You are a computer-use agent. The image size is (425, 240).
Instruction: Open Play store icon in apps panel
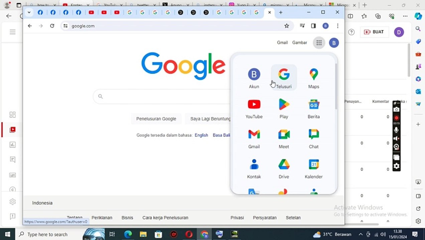click(x=284, y=108)
